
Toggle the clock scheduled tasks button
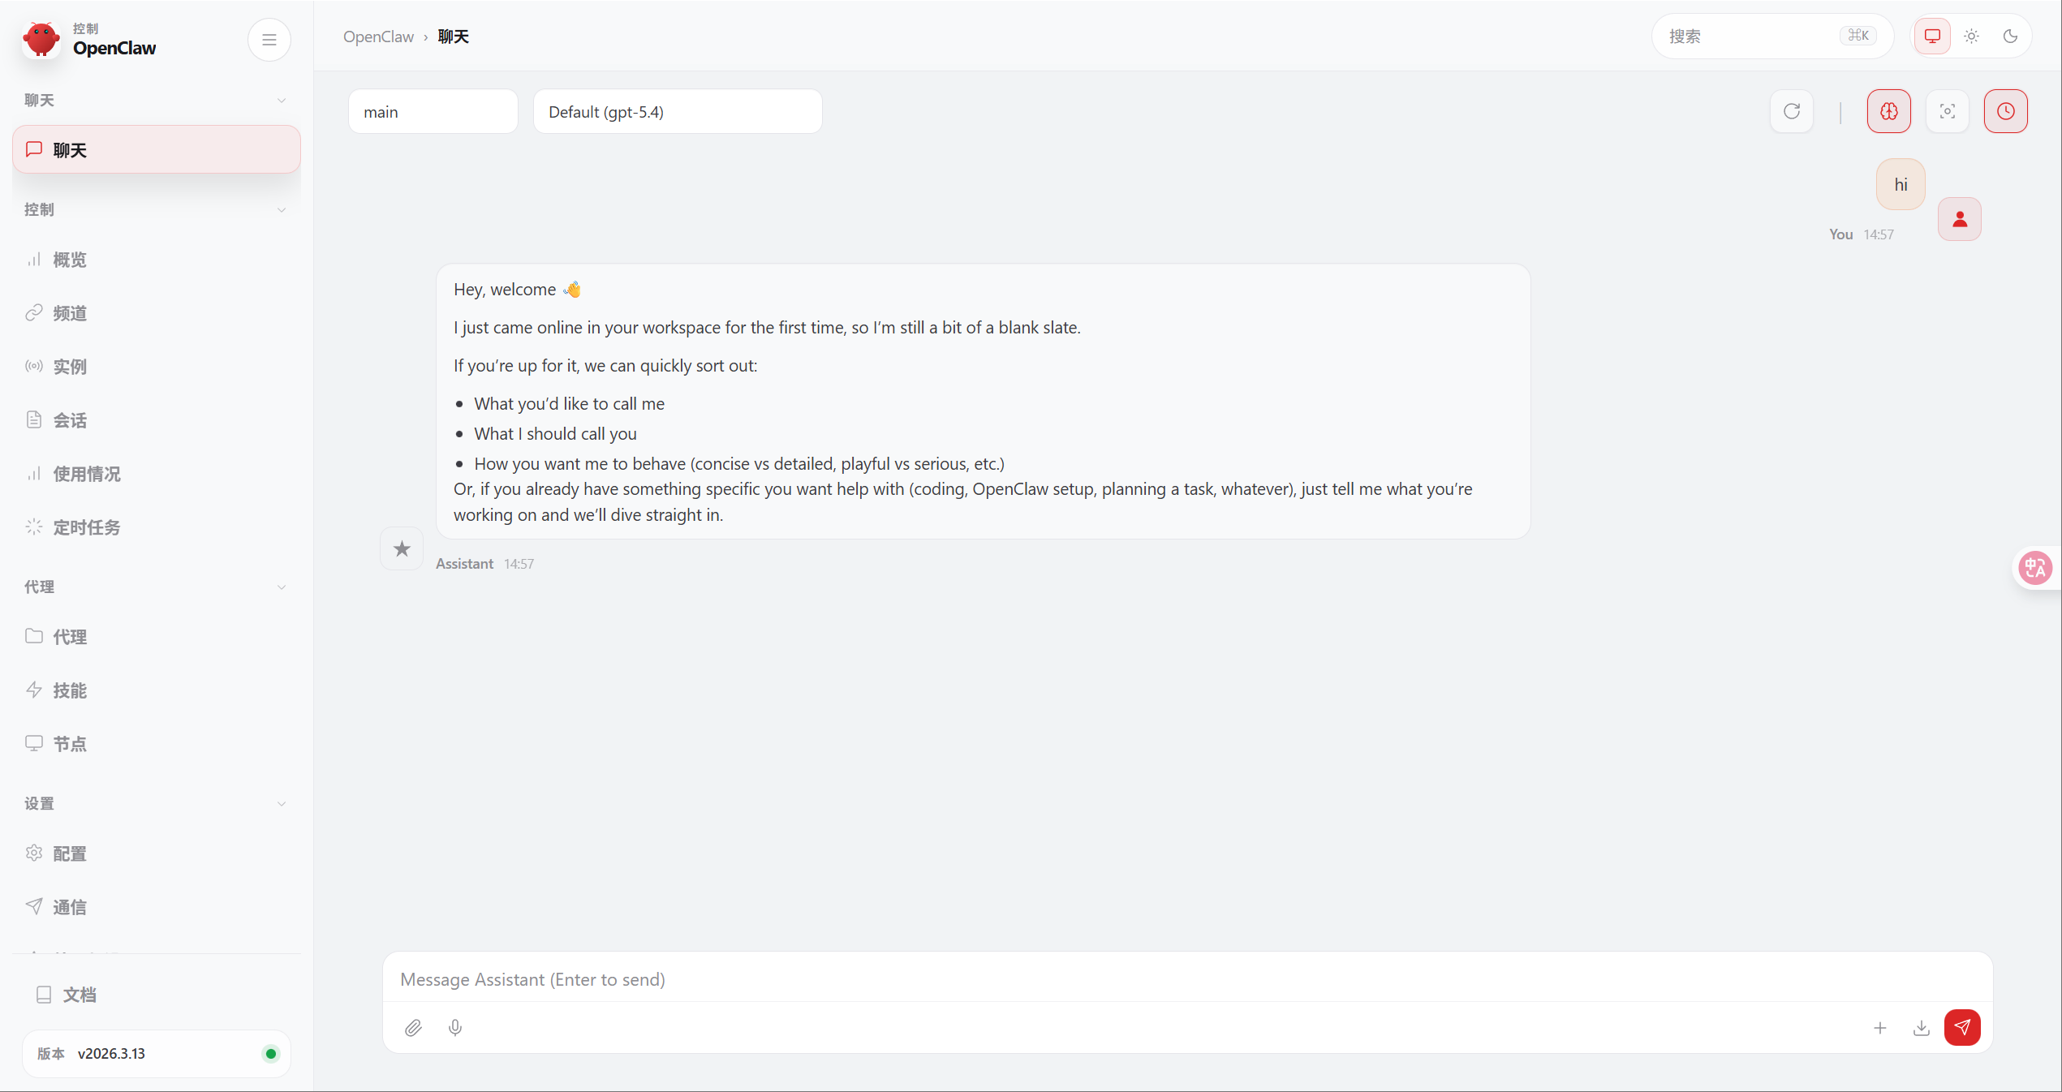click(2005, 111)
